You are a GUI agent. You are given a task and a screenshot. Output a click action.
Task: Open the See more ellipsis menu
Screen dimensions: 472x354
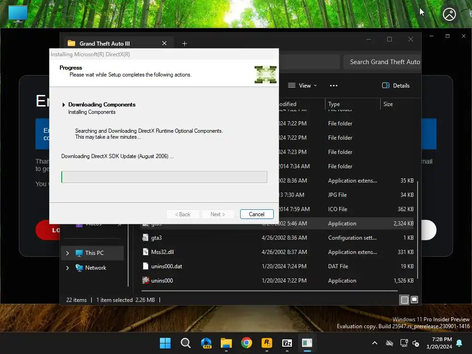point(334,85)
